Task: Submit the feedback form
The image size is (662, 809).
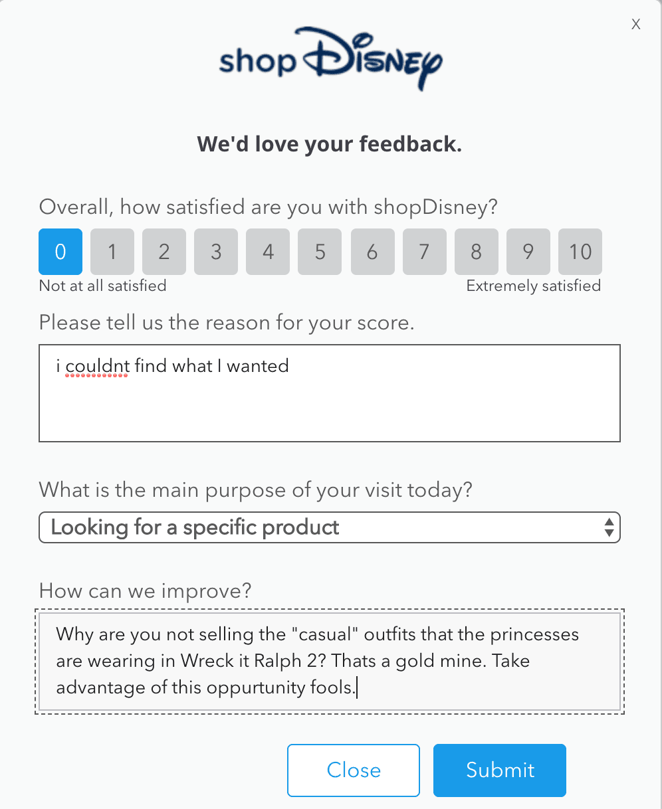Action: pyautogui.click(x=500, y=770)
